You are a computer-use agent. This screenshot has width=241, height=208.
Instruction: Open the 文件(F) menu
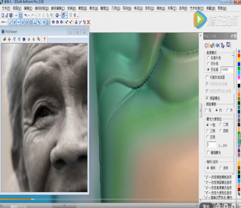[6, 8]
